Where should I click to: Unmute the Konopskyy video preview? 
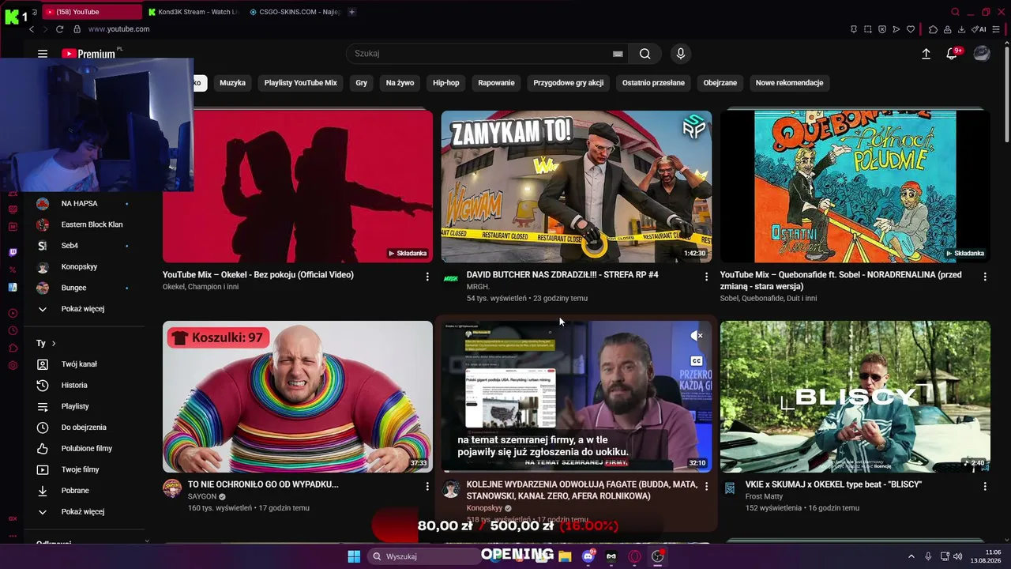[x=696, y=336]
